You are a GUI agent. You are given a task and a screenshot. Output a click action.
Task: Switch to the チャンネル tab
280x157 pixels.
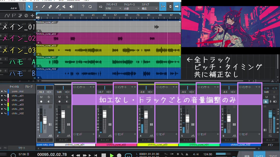[14, 87]
